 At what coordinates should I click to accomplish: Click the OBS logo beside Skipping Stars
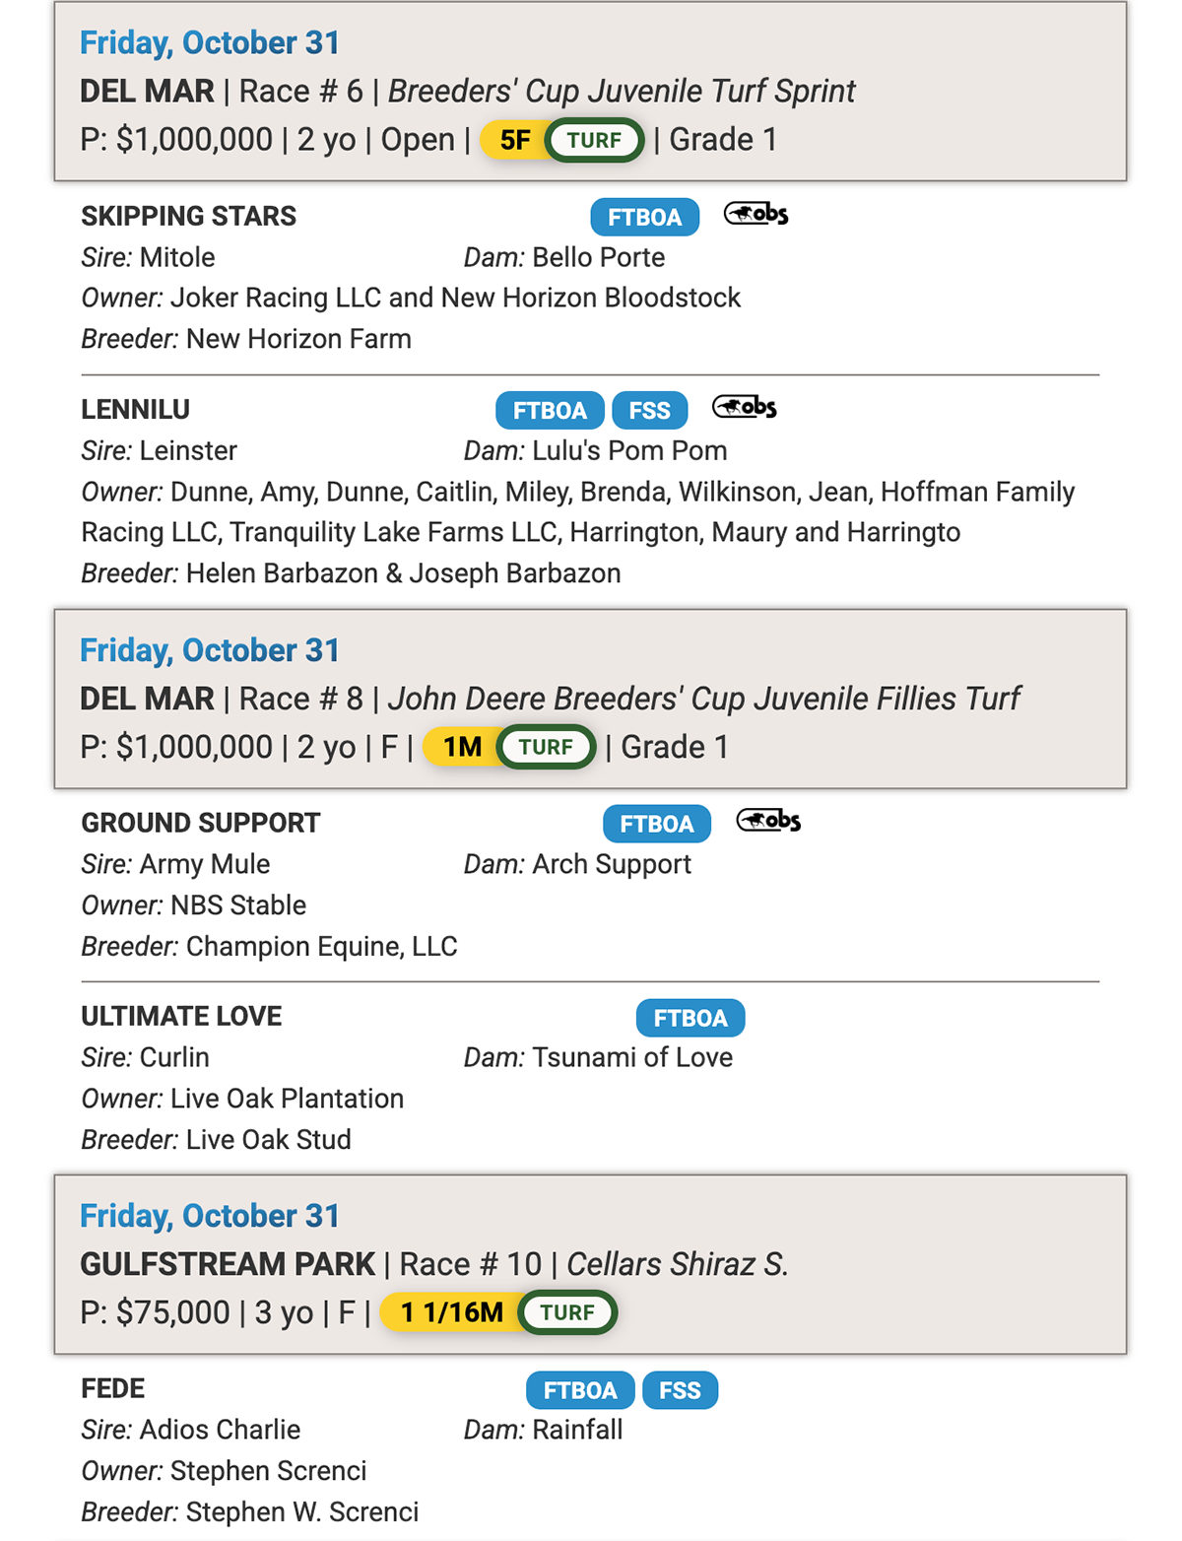point(755,214)
